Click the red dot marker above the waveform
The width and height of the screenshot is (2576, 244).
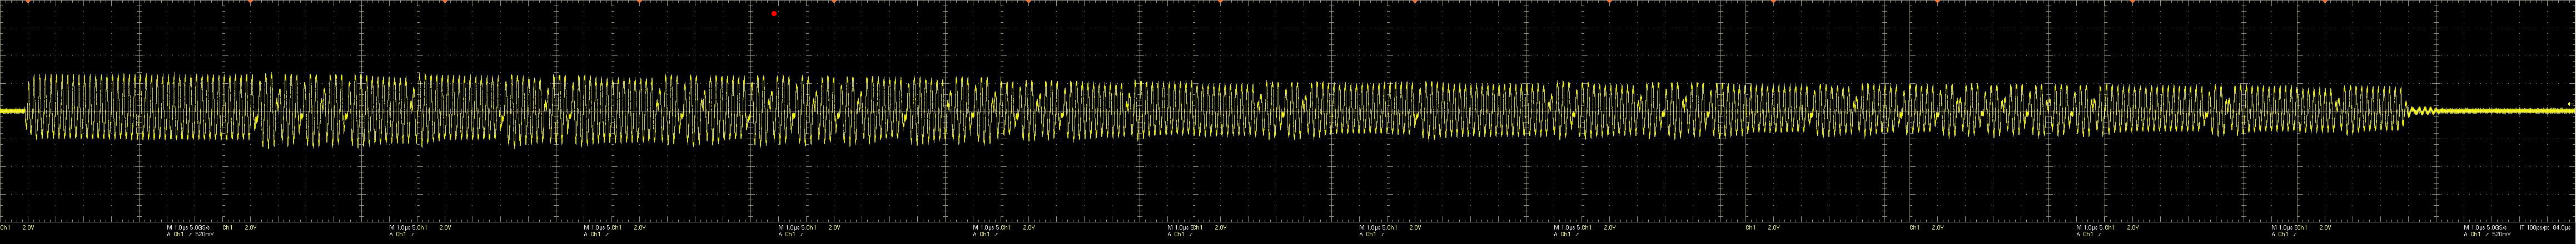point(774,14)
